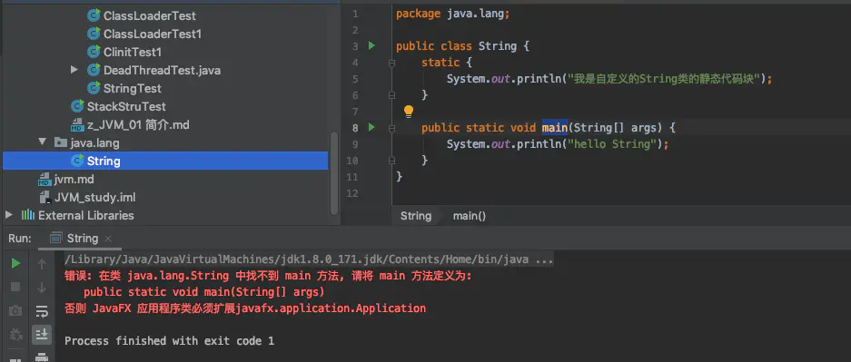Click fold end marker at line 6
The width and height of the screenshot is (851, 362).
point(391,95)
